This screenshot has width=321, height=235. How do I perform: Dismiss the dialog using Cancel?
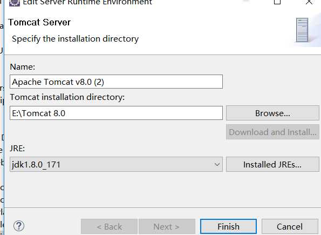coord(290,226)
